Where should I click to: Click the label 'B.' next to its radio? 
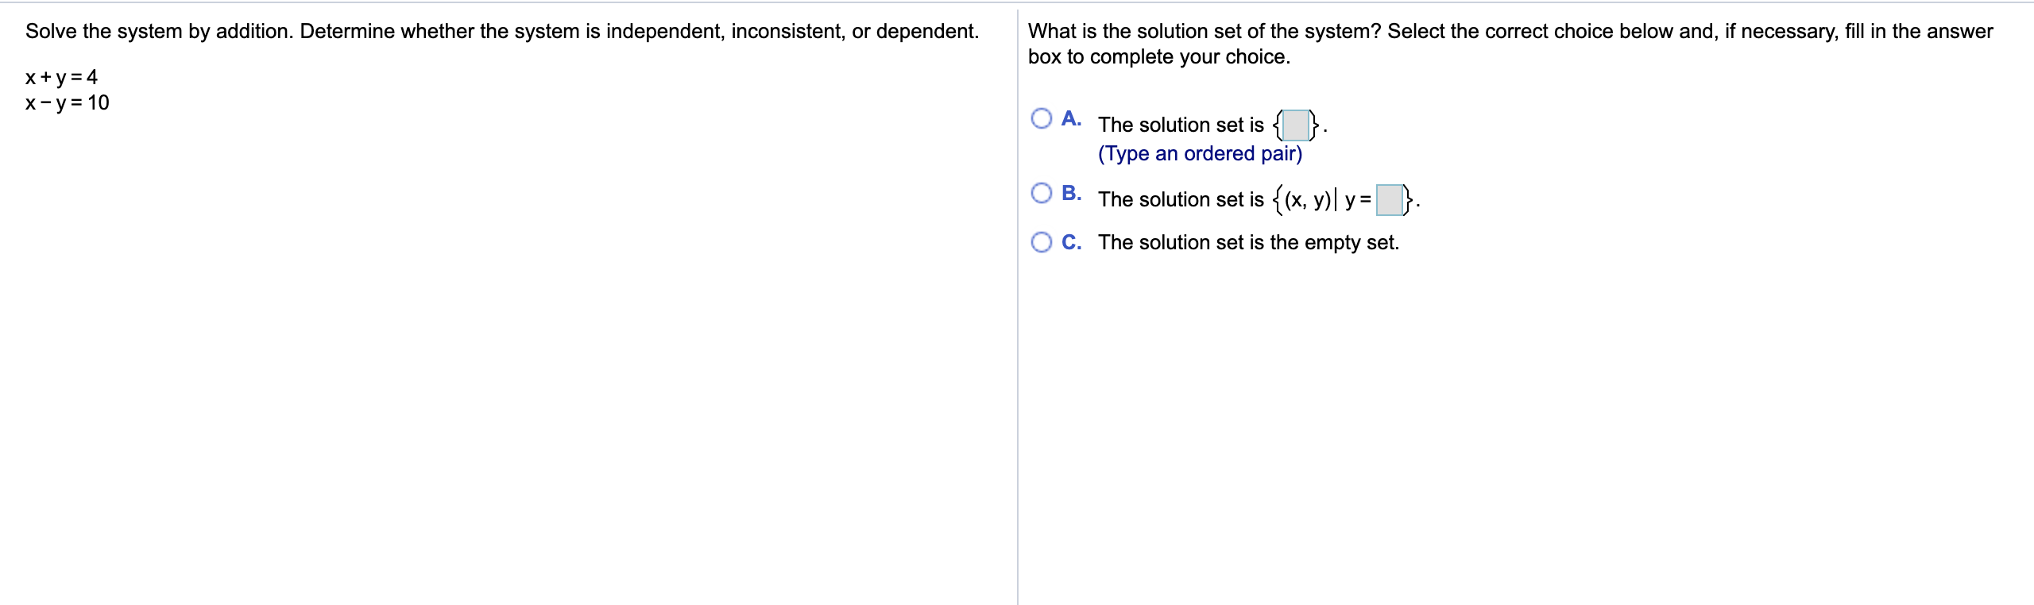point(1071,191)
